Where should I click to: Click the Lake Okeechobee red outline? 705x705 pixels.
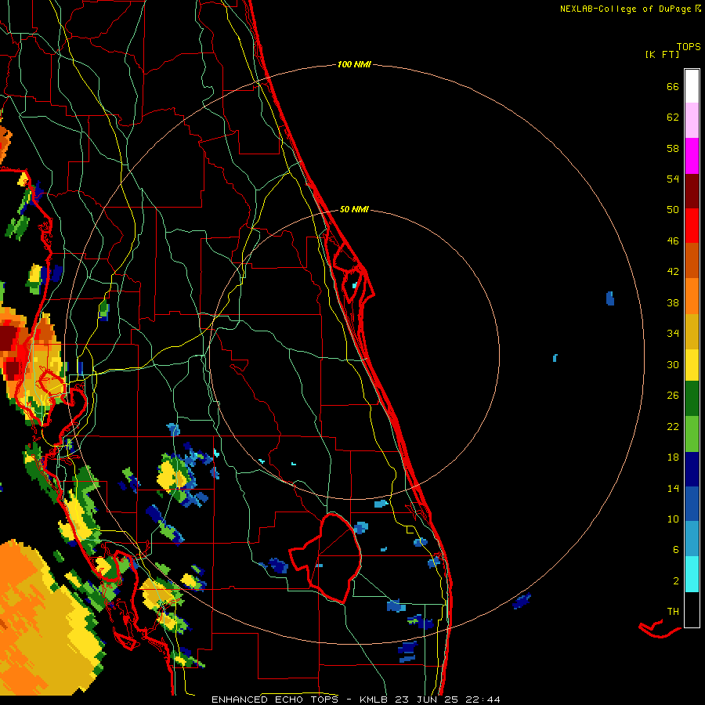pyautogui.click(x=326, y=558)
